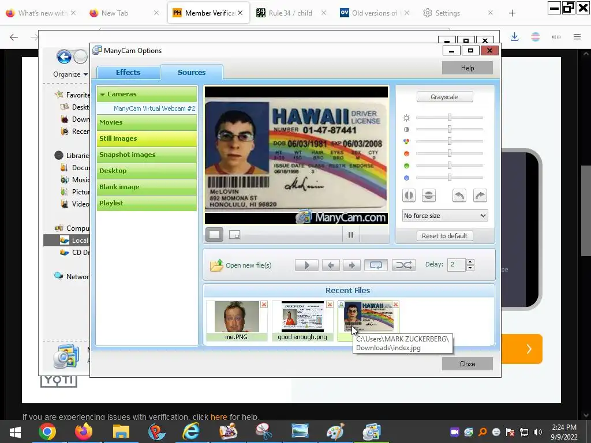Screen dimensions: 591x443
Task: Start playlist playback with the play button
Action: click(306, 265)
